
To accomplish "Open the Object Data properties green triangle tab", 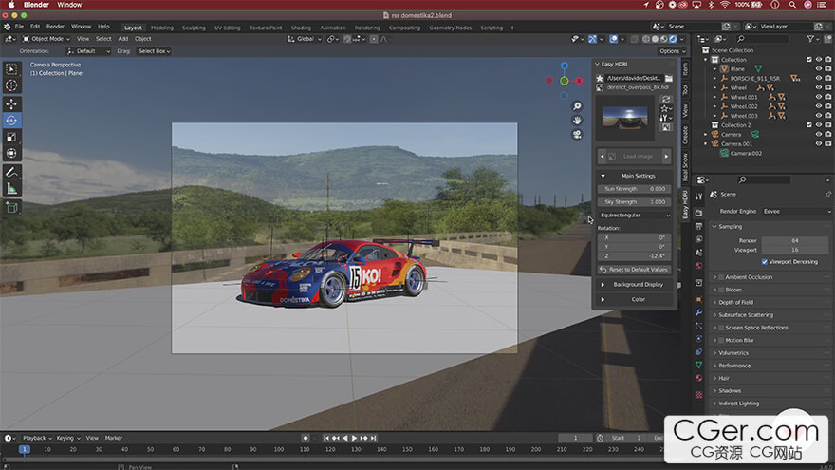I will pyautogui.click(x=698, y=365).
